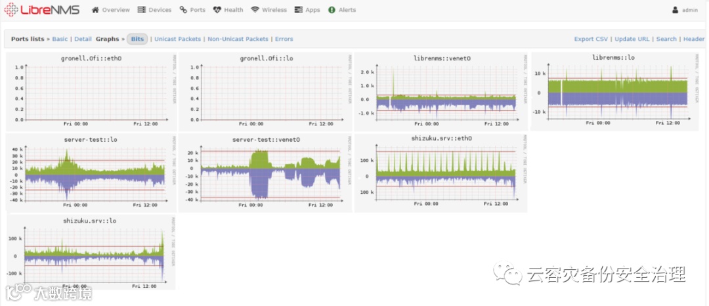Open the Apps menu
Viewport: 709px width, 306px height.
307,9
